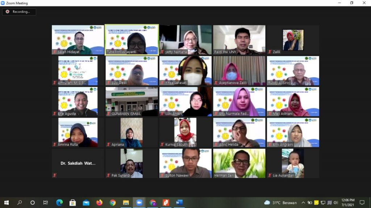Open Firefox from the taskbar
371x208 pixels.
pyautogui.click(x=99, y=203)
